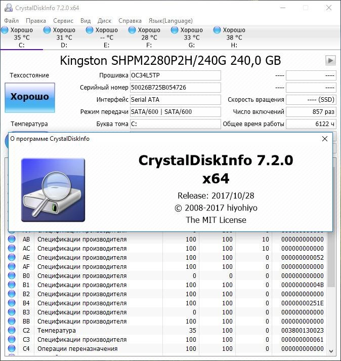Click the status circle of attribute B1
The image size is (341, 361).
tap(12, 285)
